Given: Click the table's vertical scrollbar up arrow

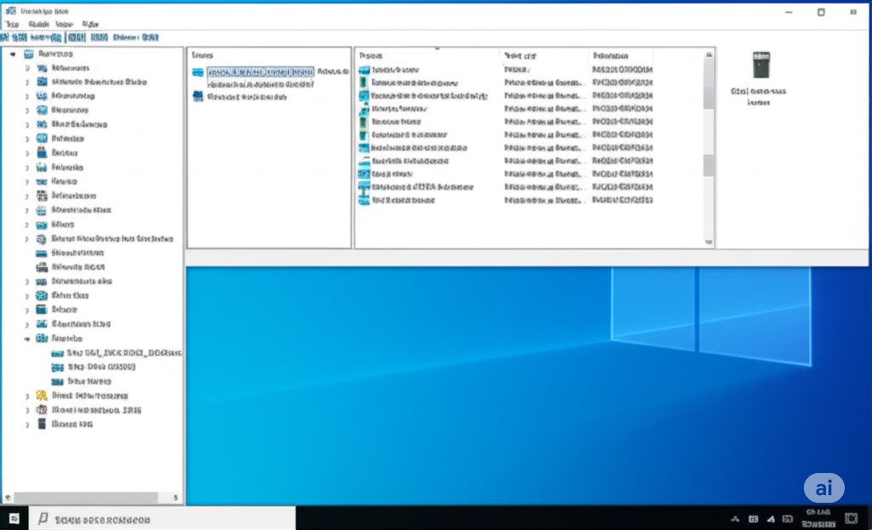Looking at the screenshot, I should pos(708,54).
